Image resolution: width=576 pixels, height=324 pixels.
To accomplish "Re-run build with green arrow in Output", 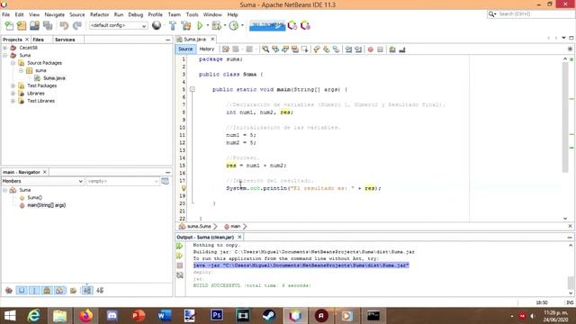I will (x=180, y=246).
